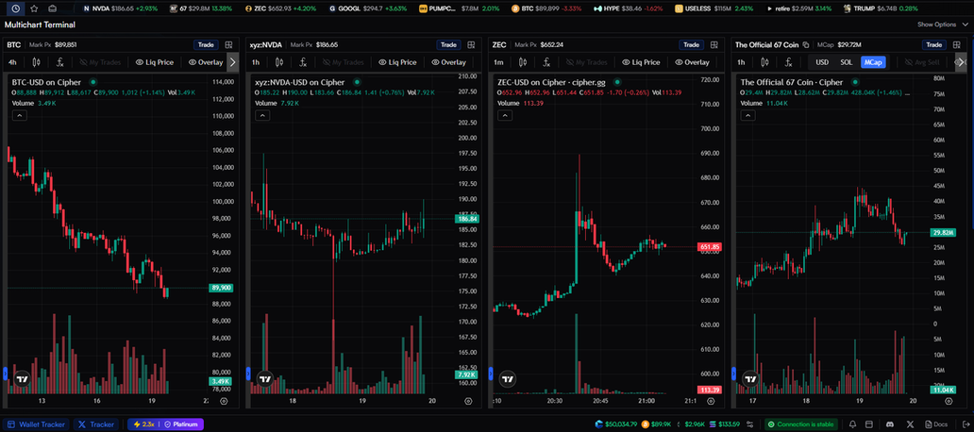The height and width of the screenshot is (432, 974).
Task: Click the layout grid icon in BTC panel
Action: [230, 44]
